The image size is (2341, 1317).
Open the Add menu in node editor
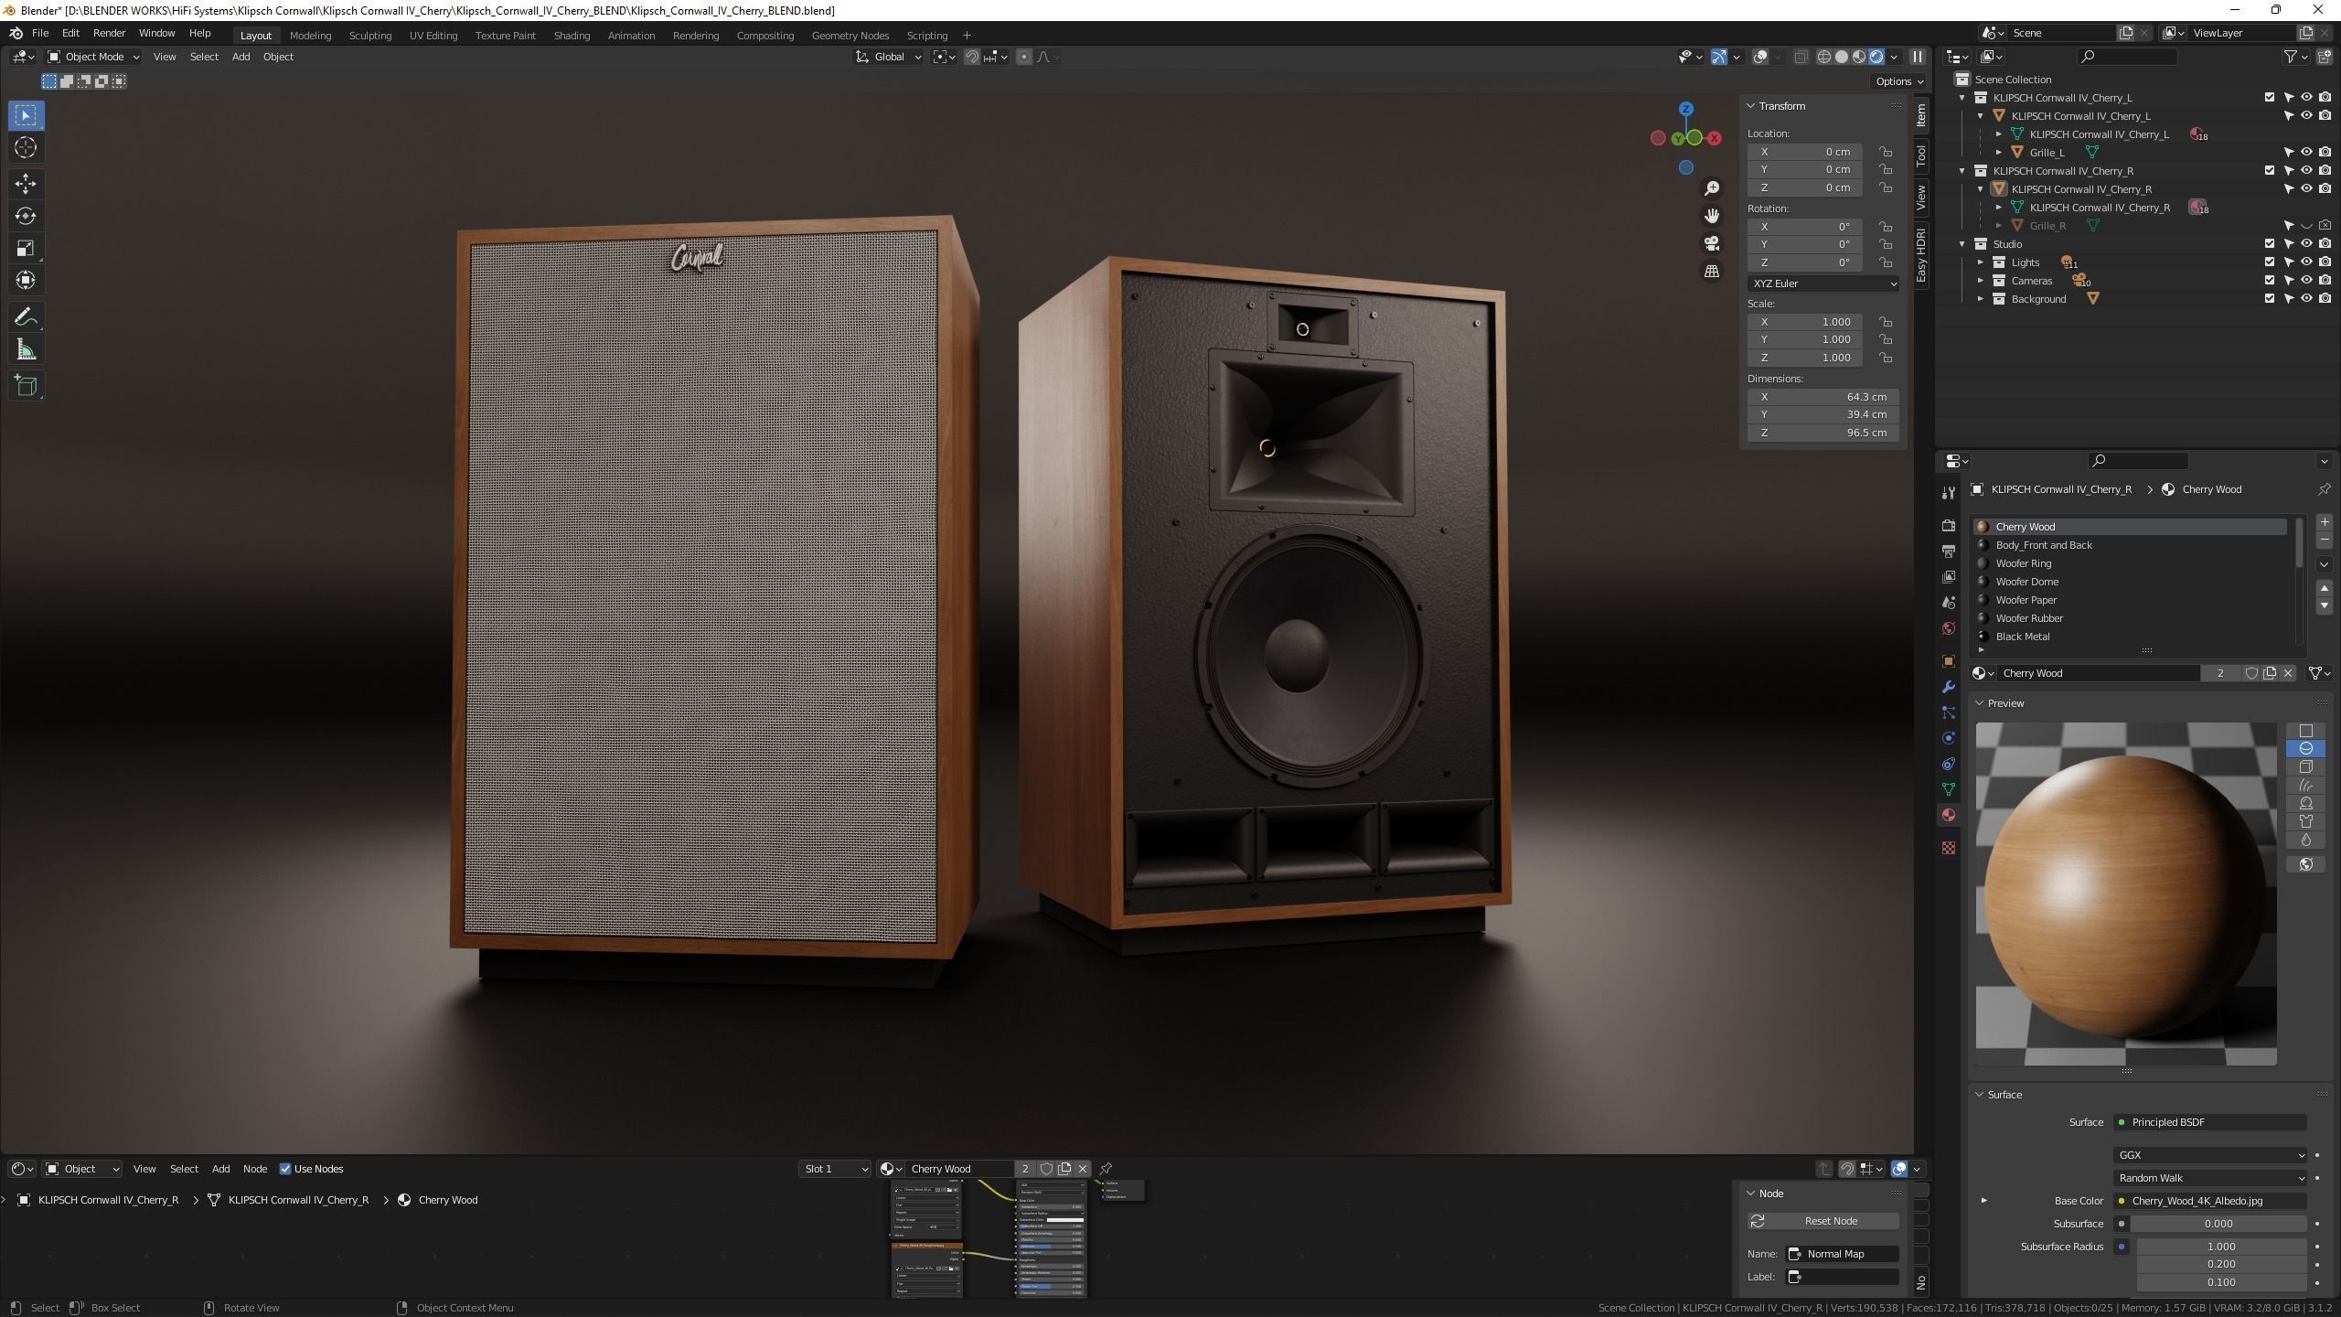220,1169
